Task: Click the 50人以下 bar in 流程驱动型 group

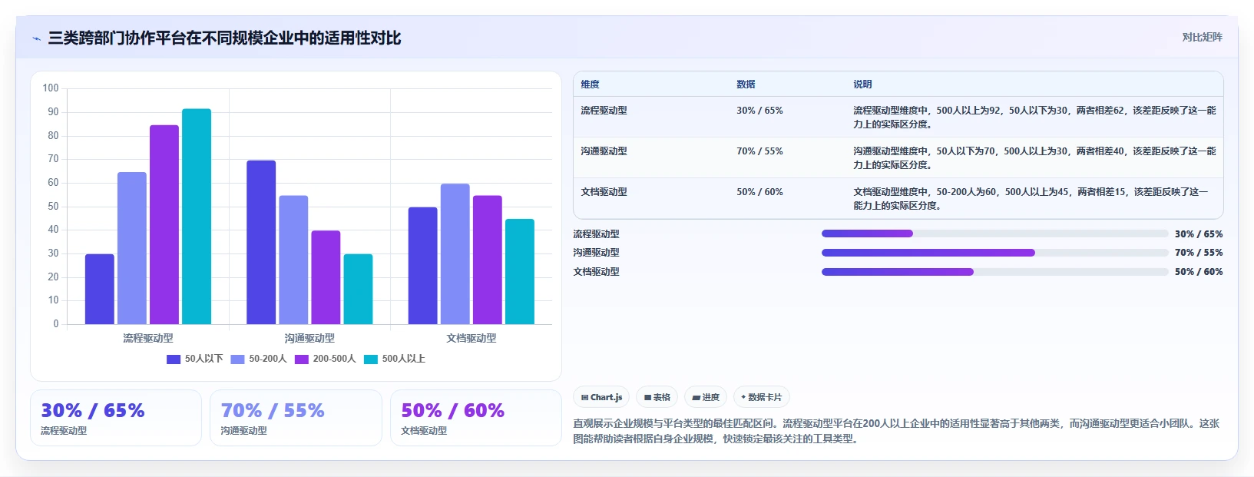Action: [100, 290]
